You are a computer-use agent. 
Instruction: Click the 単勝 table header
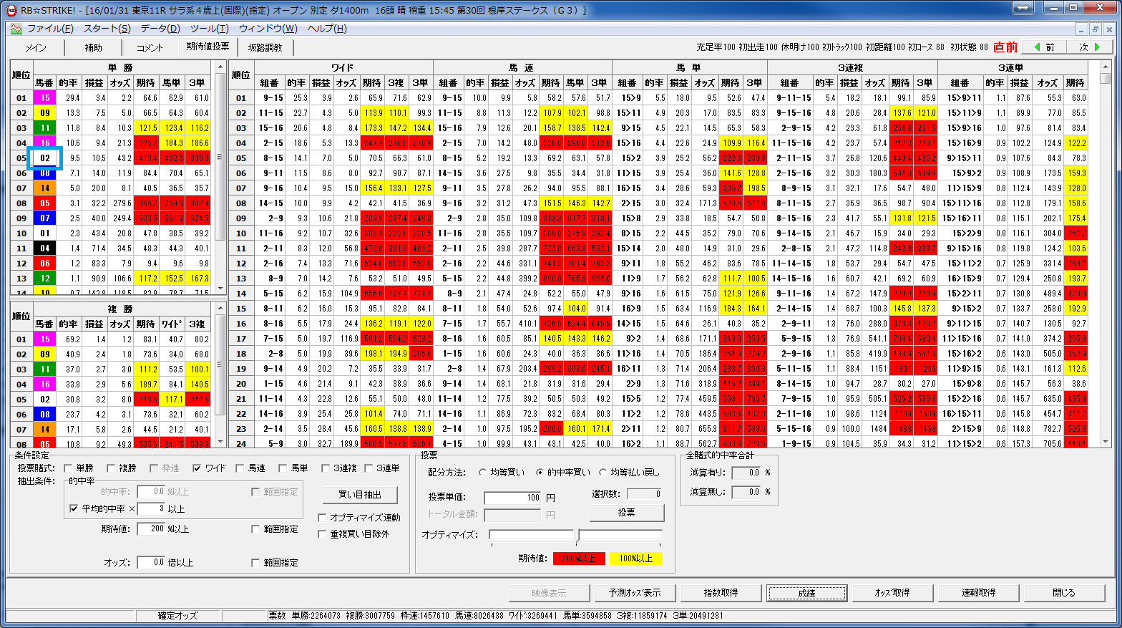pyautogui.click(x=121, y=67)
